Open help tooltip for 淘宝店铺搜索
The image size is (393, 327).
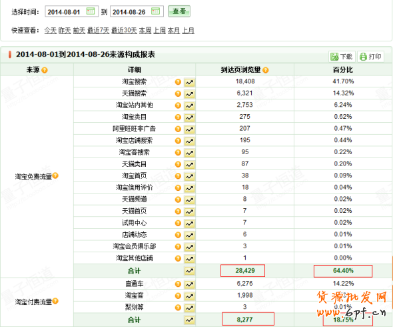(178, 141)
